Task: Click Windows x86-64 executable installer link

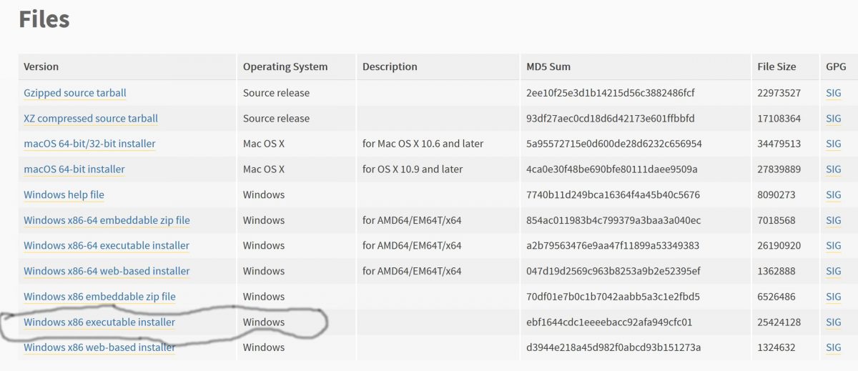Action: [x=107, y=246]
